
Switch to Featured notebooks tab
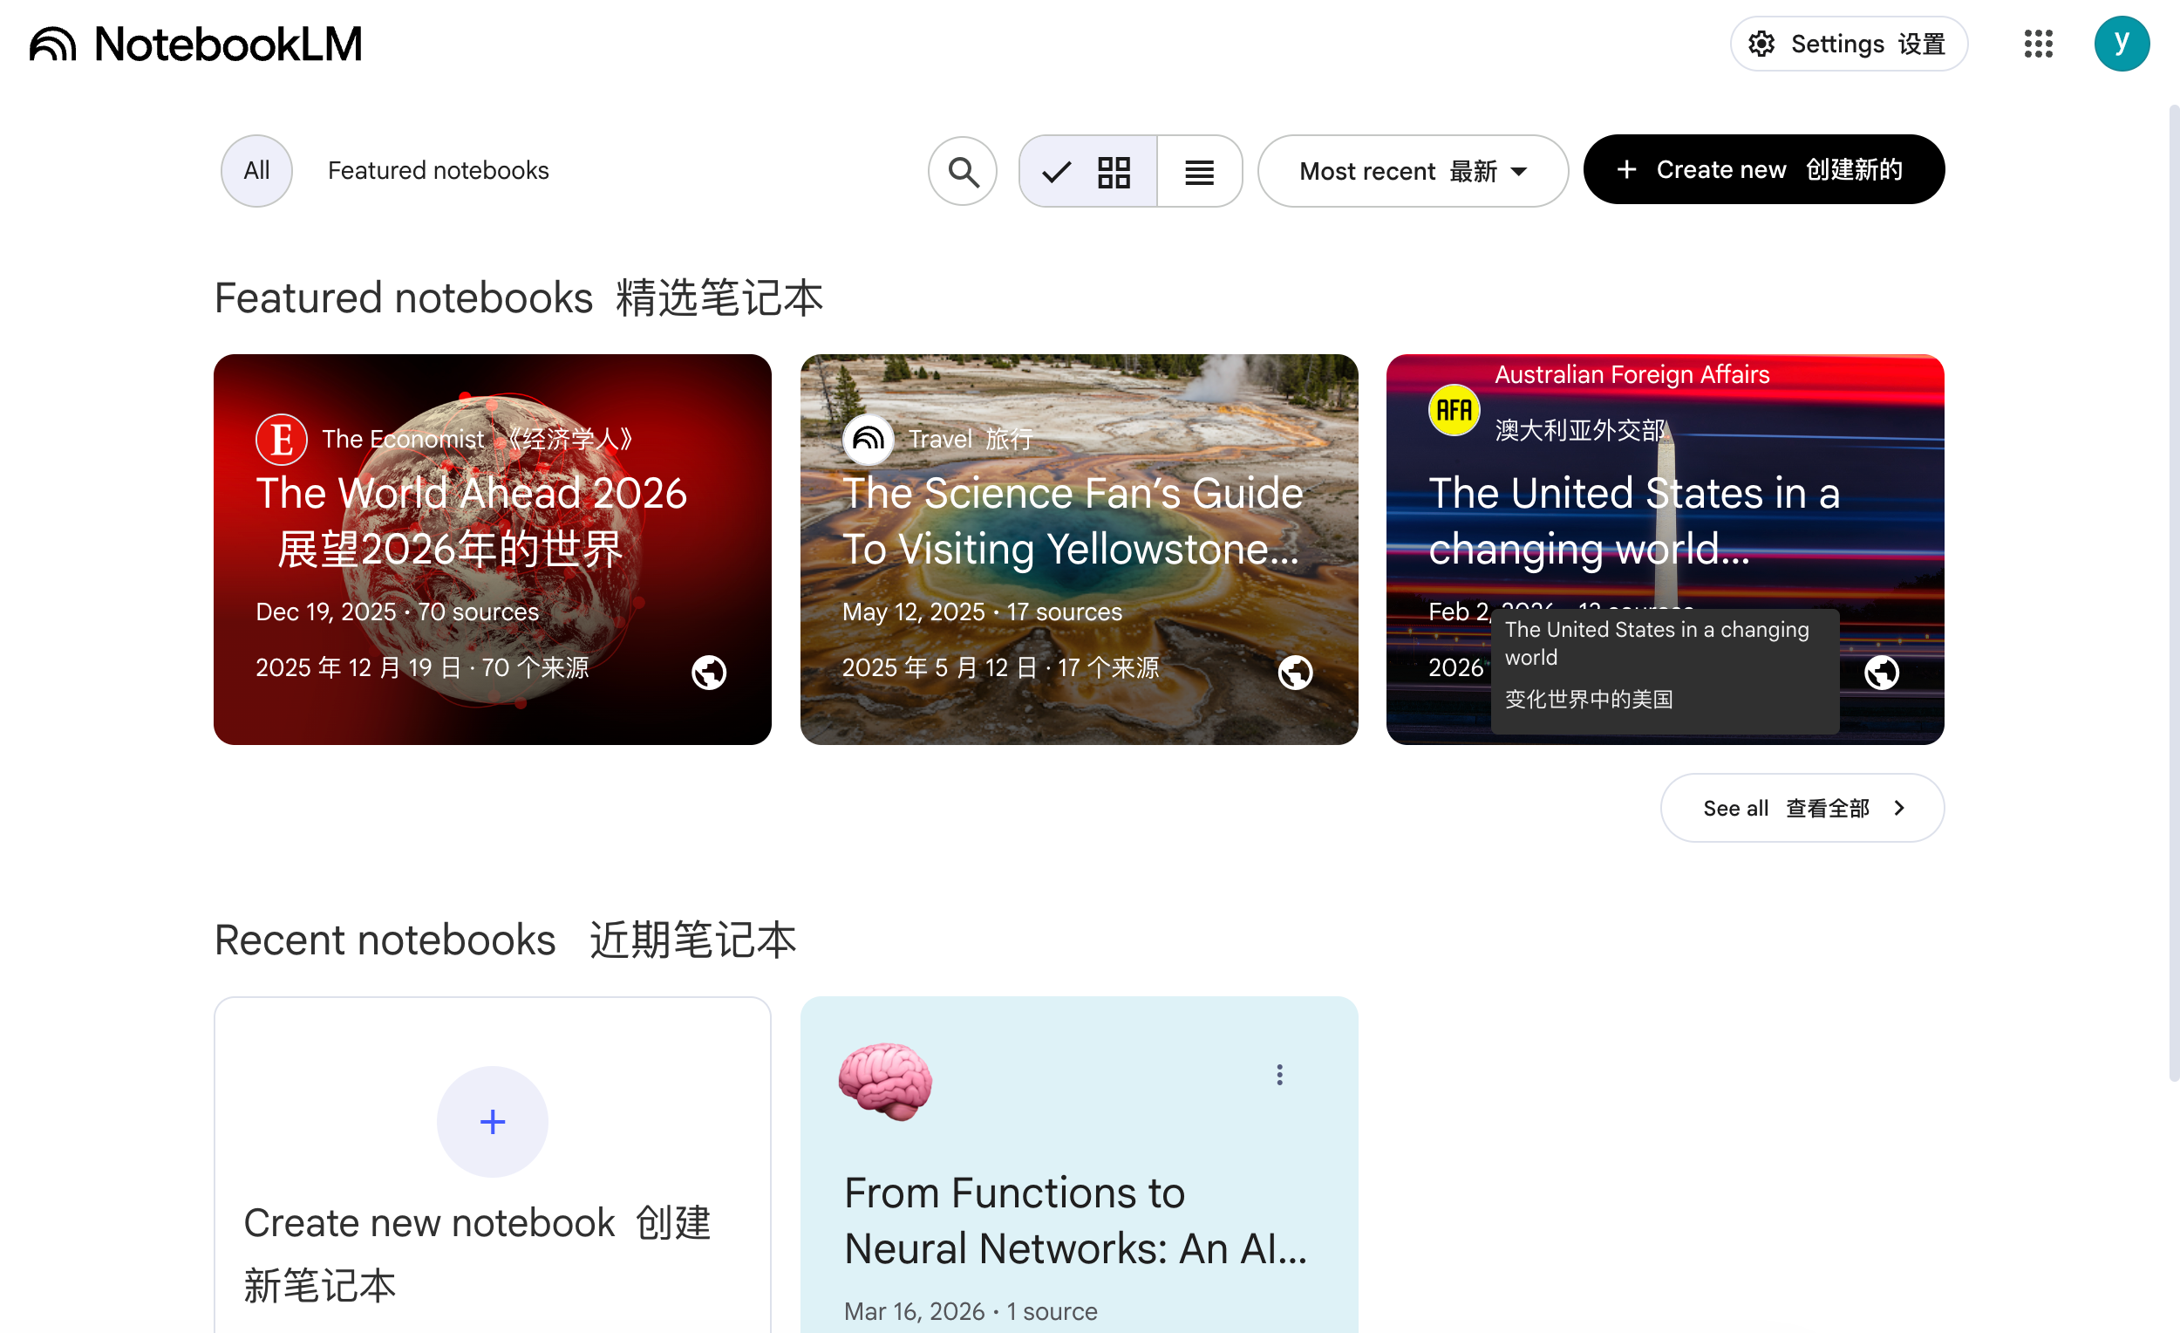[x=438, y=171]
